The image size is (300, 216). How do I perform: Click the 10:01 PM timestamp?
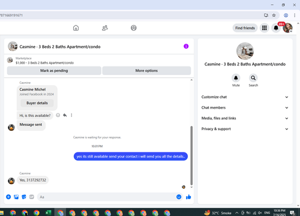(97, 146)
